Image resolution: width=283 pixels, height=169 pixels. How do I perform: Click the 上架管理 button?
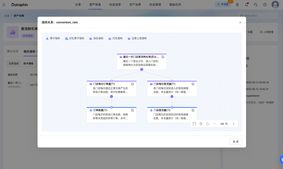266,32
